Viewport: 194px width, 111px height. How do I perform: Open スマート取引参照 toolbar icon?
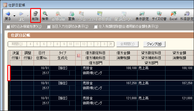100,14
